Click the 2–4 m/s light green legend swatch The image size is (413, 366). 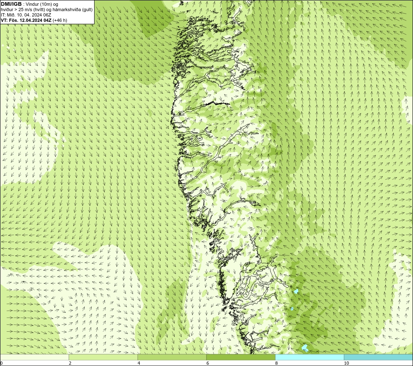pyautogui.click(x=103, y=357)
